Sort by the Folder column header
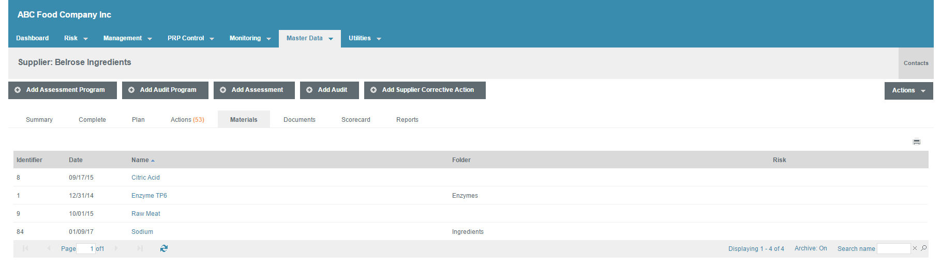 click(461, 160)
